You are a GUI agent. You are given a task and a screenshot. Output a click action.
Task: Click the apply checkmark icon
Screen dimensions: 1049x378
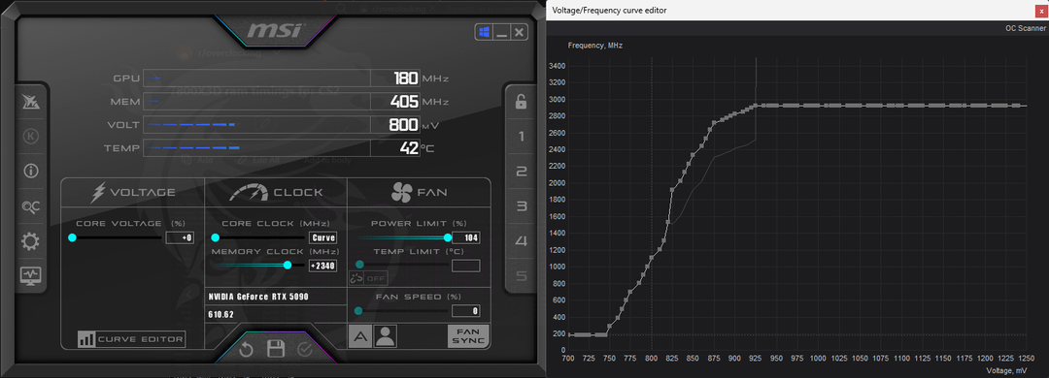pyautogui.click(x=305, y=349)
